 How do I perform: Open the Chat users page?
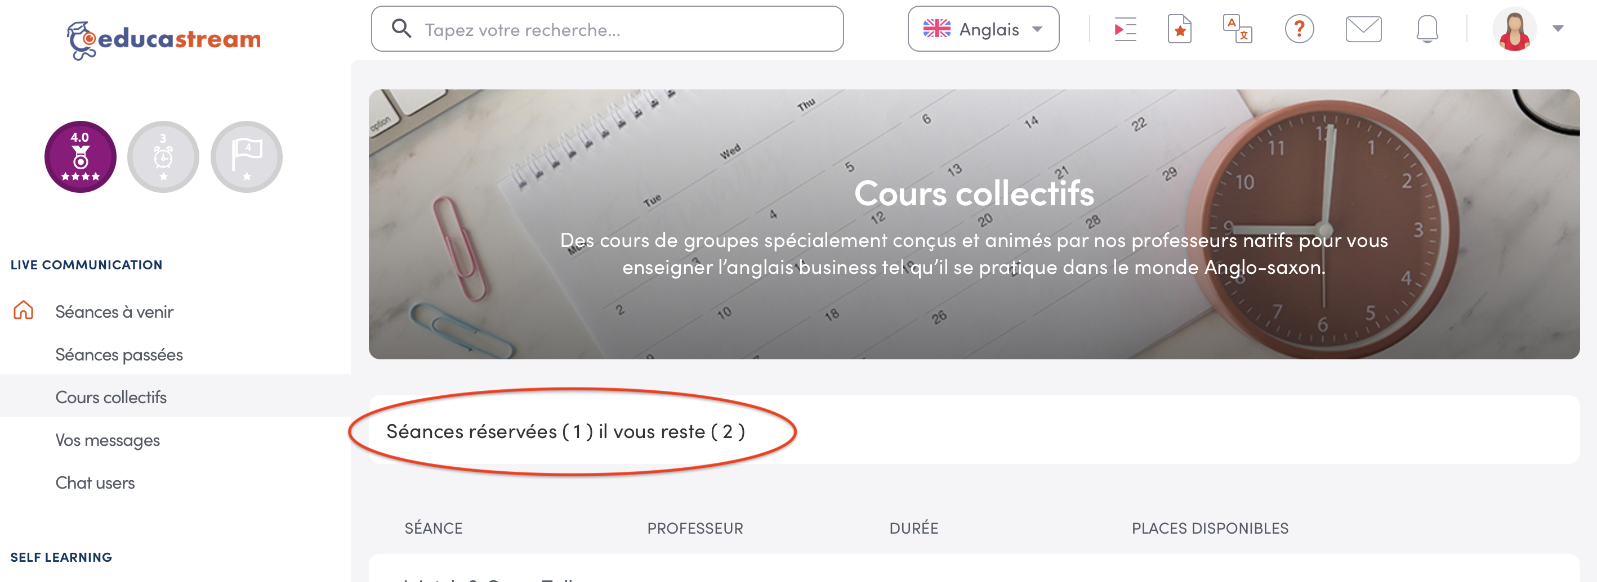click(95, 483)
